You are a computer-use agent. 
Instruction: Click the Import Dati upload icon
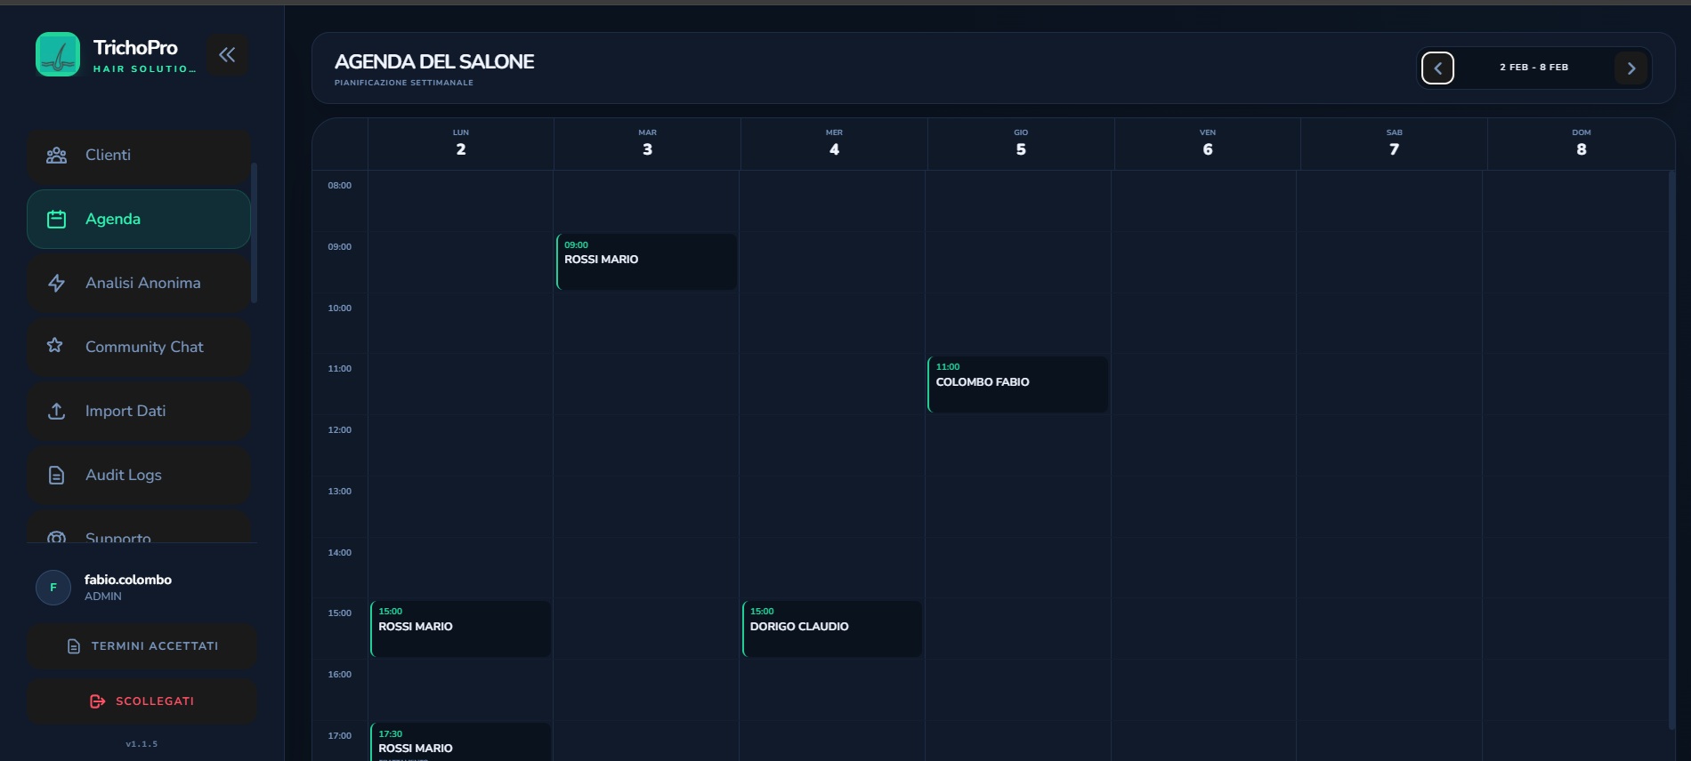(56, 411)
